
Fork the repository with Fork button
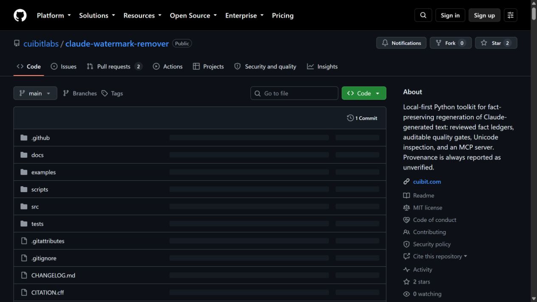coord(450,43)
